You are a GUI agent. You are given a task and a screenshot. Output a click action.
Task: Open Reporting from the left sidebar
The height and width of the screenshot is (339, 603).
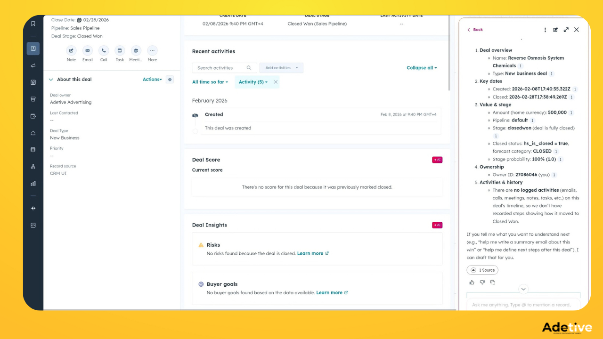33,184
